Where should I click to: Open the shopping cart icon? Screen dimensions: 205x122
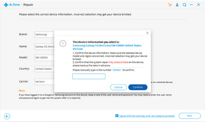coord(170,5)
